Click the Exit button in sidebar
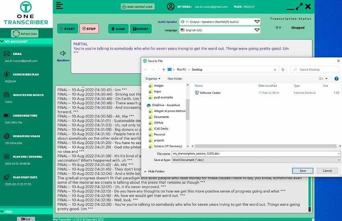342x221 pixels. point(26,219)
